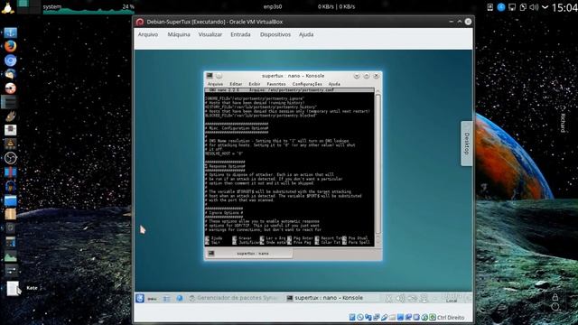Open Ajuda menu in VirtualBox
Image resolution: width=578 pixels, height=325 pixels.
[306, 34]
